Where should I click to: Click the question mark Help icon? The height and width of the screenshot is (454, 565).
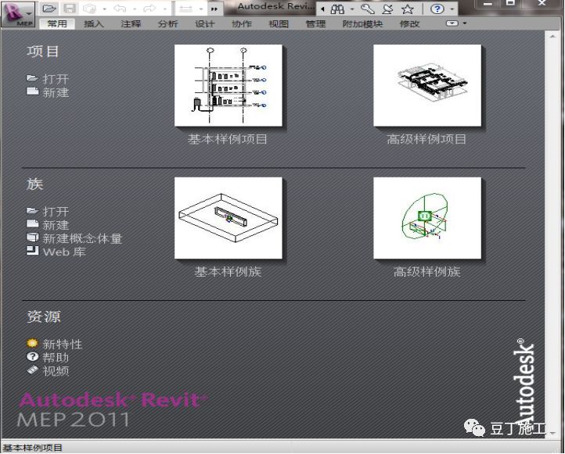pyautogui.click(x=437, y=9)
